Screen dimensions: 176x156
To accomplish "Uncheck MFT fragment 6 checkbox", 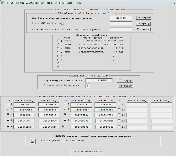I will [65, 104].
